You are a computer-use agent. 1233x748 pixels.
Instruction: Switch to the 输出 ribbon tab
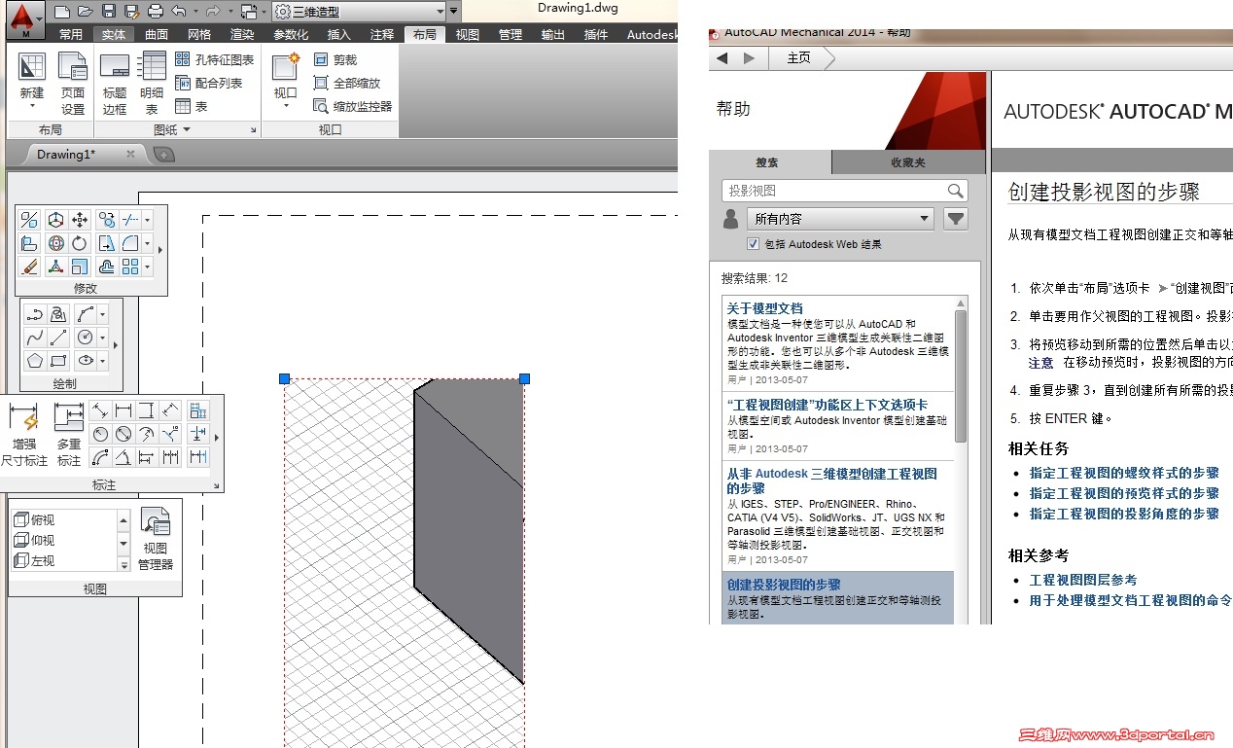click(x=553, y=34)
